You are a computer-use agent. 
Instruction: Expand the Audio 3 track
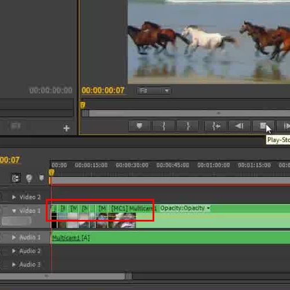tap(14, 264)
